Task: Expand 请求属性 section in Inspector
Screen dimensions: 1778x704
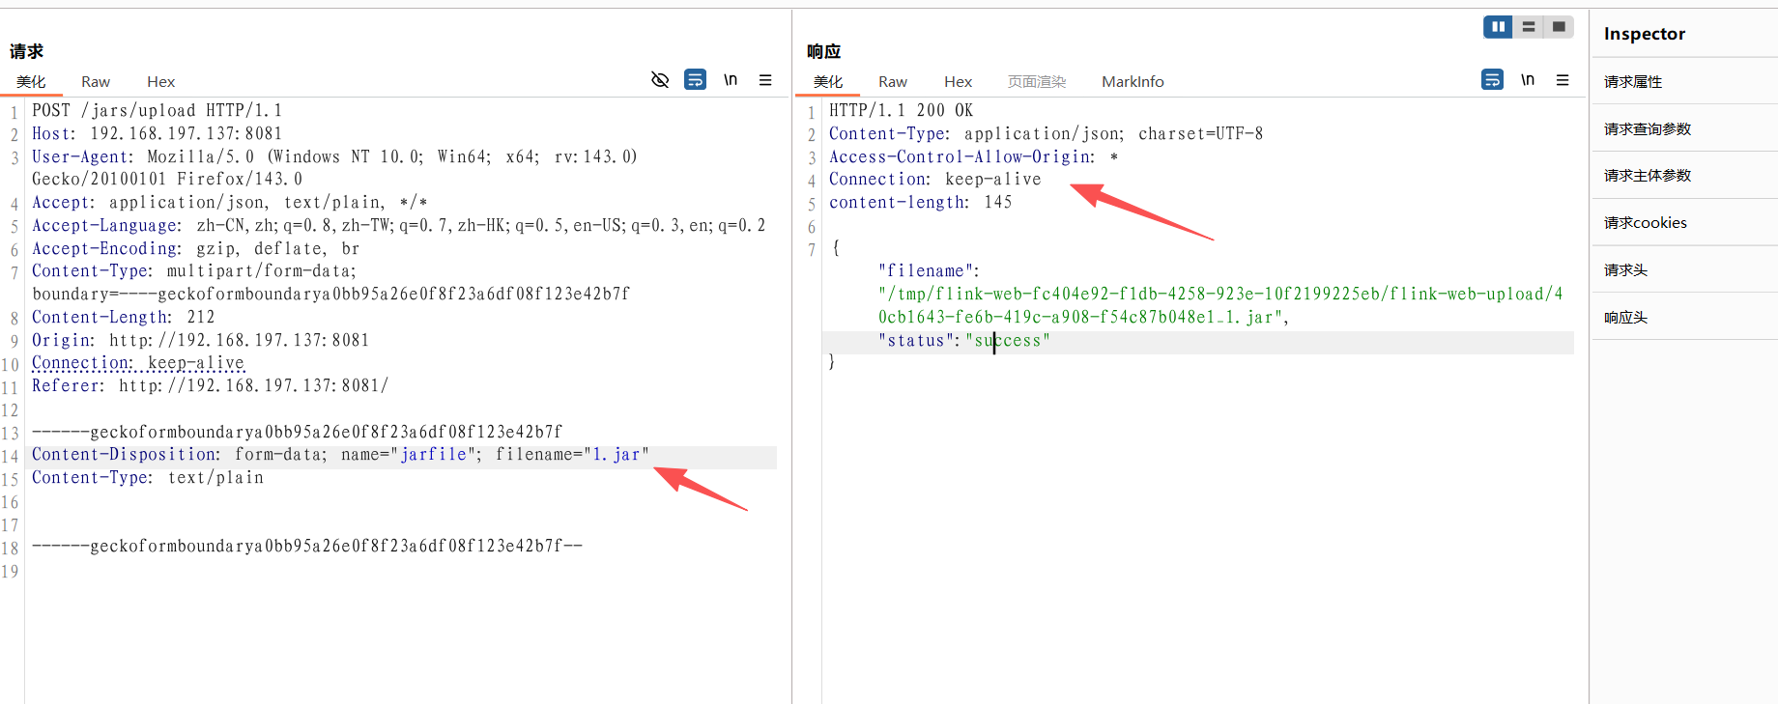Action: (1633, 82)
